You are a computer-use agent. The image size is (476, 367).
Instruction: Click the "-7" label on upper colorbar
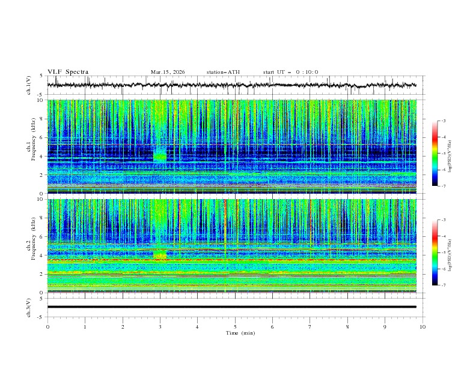click(444, 186)
